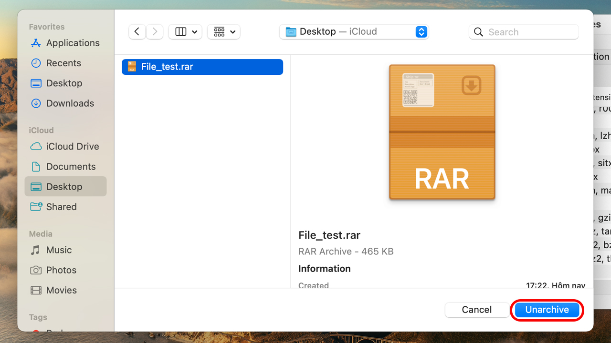Open the Shared folder in the sidebar
Screen dimensions: 611x343
[65, 206]
